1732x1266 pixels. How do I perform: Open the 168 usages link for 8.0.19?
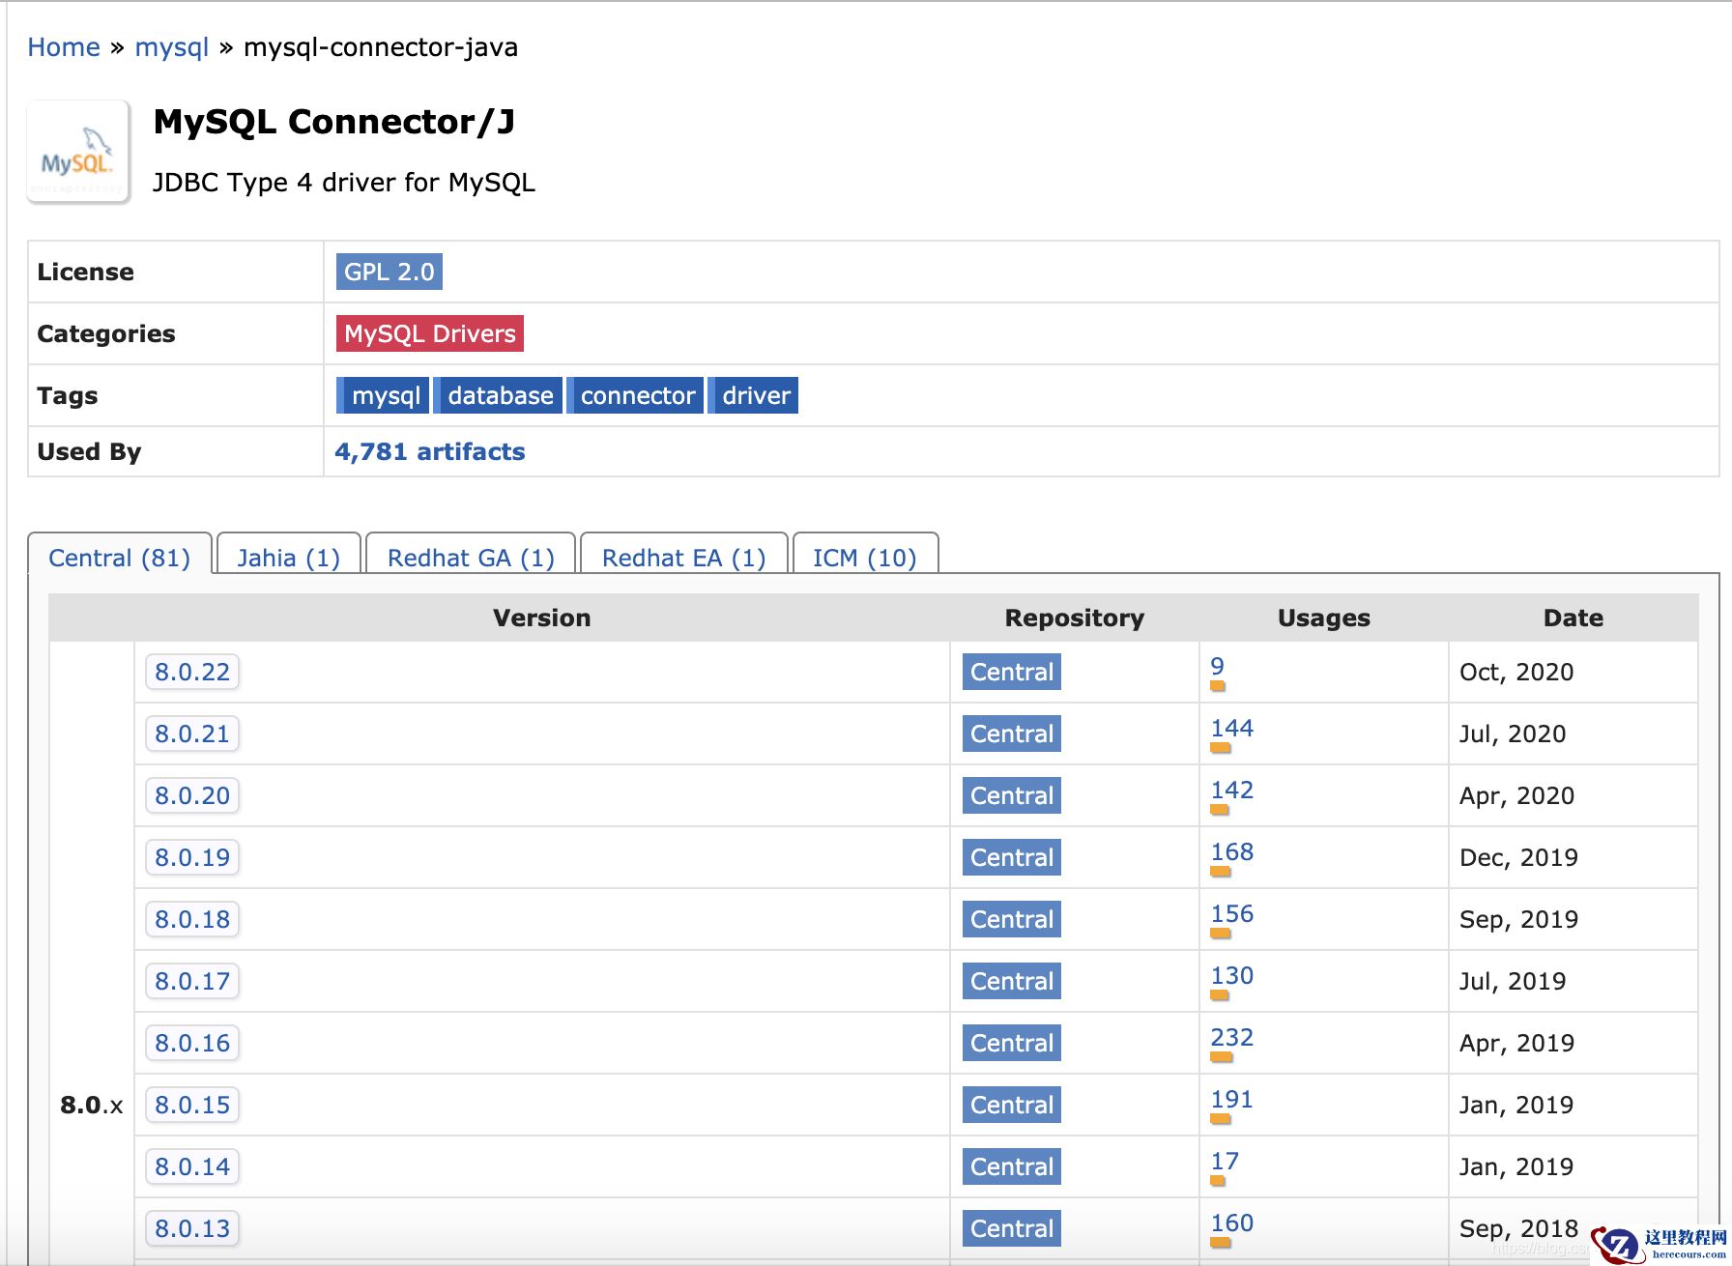(1232, 851)
